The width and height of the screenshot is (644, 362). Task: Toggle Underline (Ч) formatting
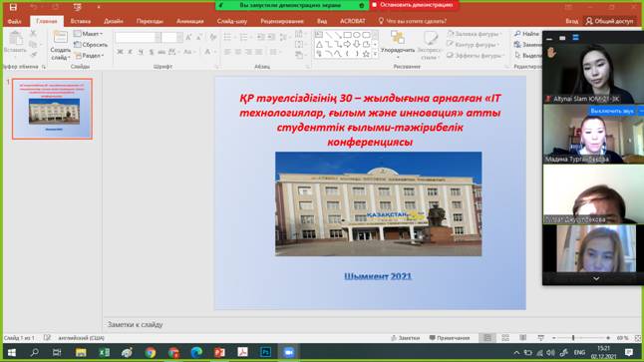[141, 52]
